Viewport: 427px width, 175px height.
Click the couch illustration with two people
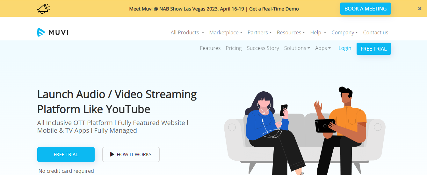click(305, 130)
